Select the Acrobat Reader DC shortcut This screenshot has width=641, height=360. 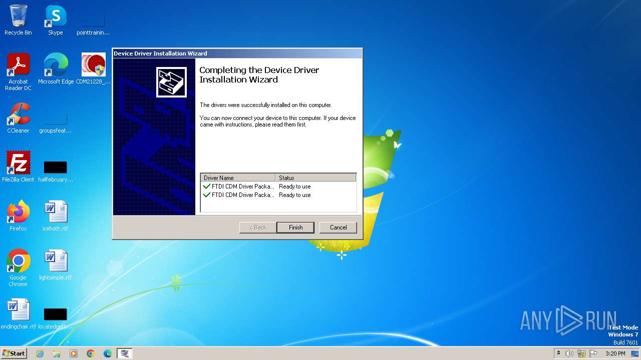(18, 72)
